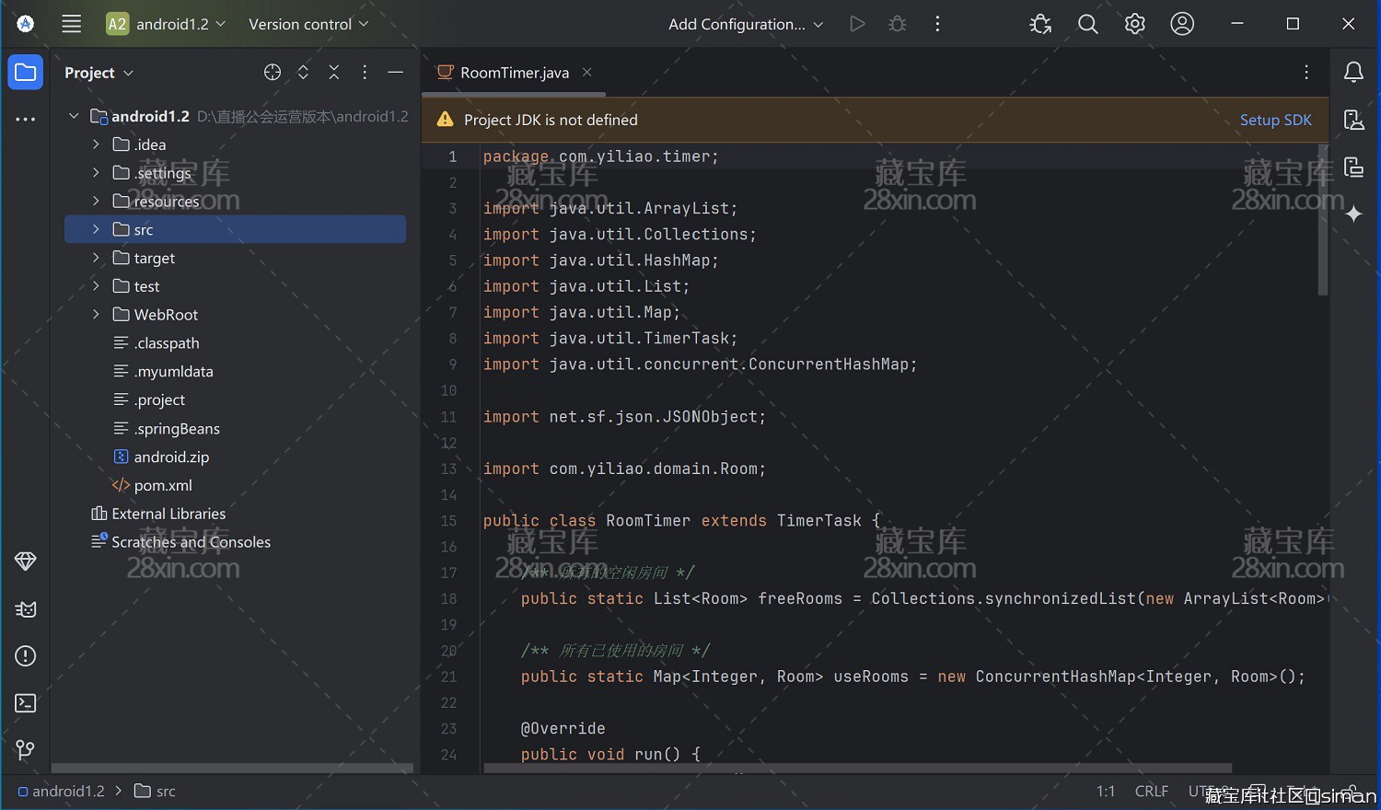Open right sidebar device file icon
Image resolution: width=1381 pixels, height=810 pixels.
click(1353, 167)
